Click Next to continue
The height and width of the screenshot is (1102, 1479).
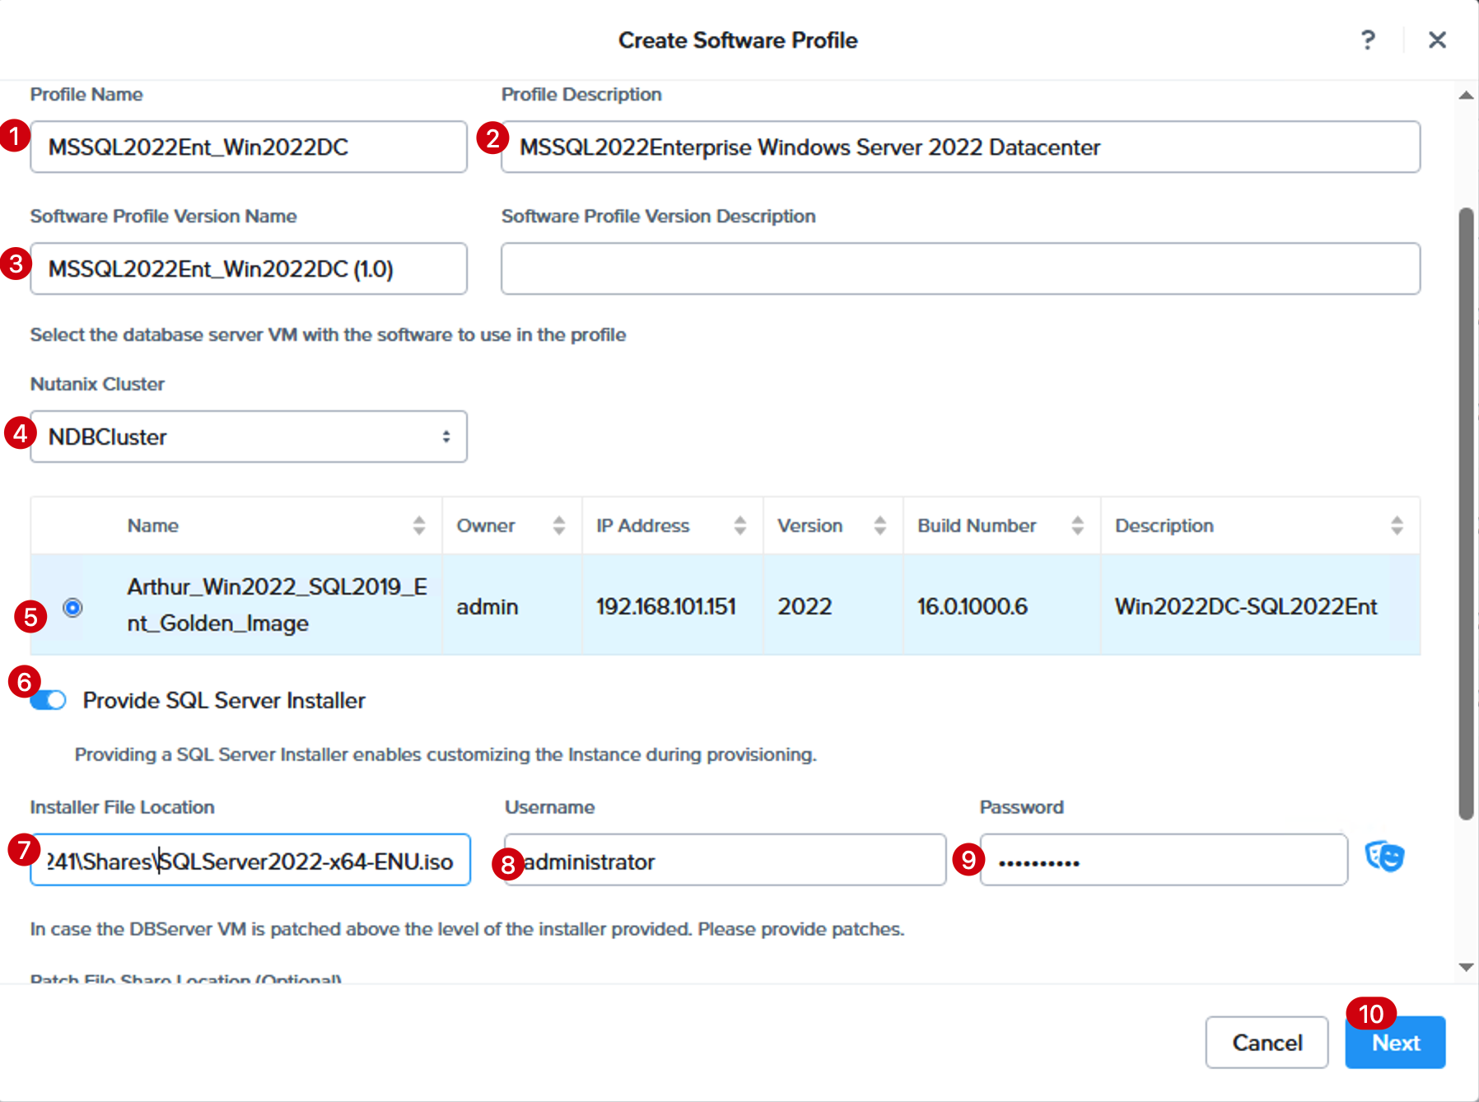tap(1395, 1043)
